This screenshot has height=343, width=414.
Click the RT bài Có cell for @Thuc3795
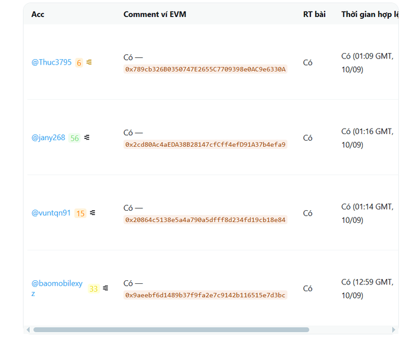coord(307,63)
